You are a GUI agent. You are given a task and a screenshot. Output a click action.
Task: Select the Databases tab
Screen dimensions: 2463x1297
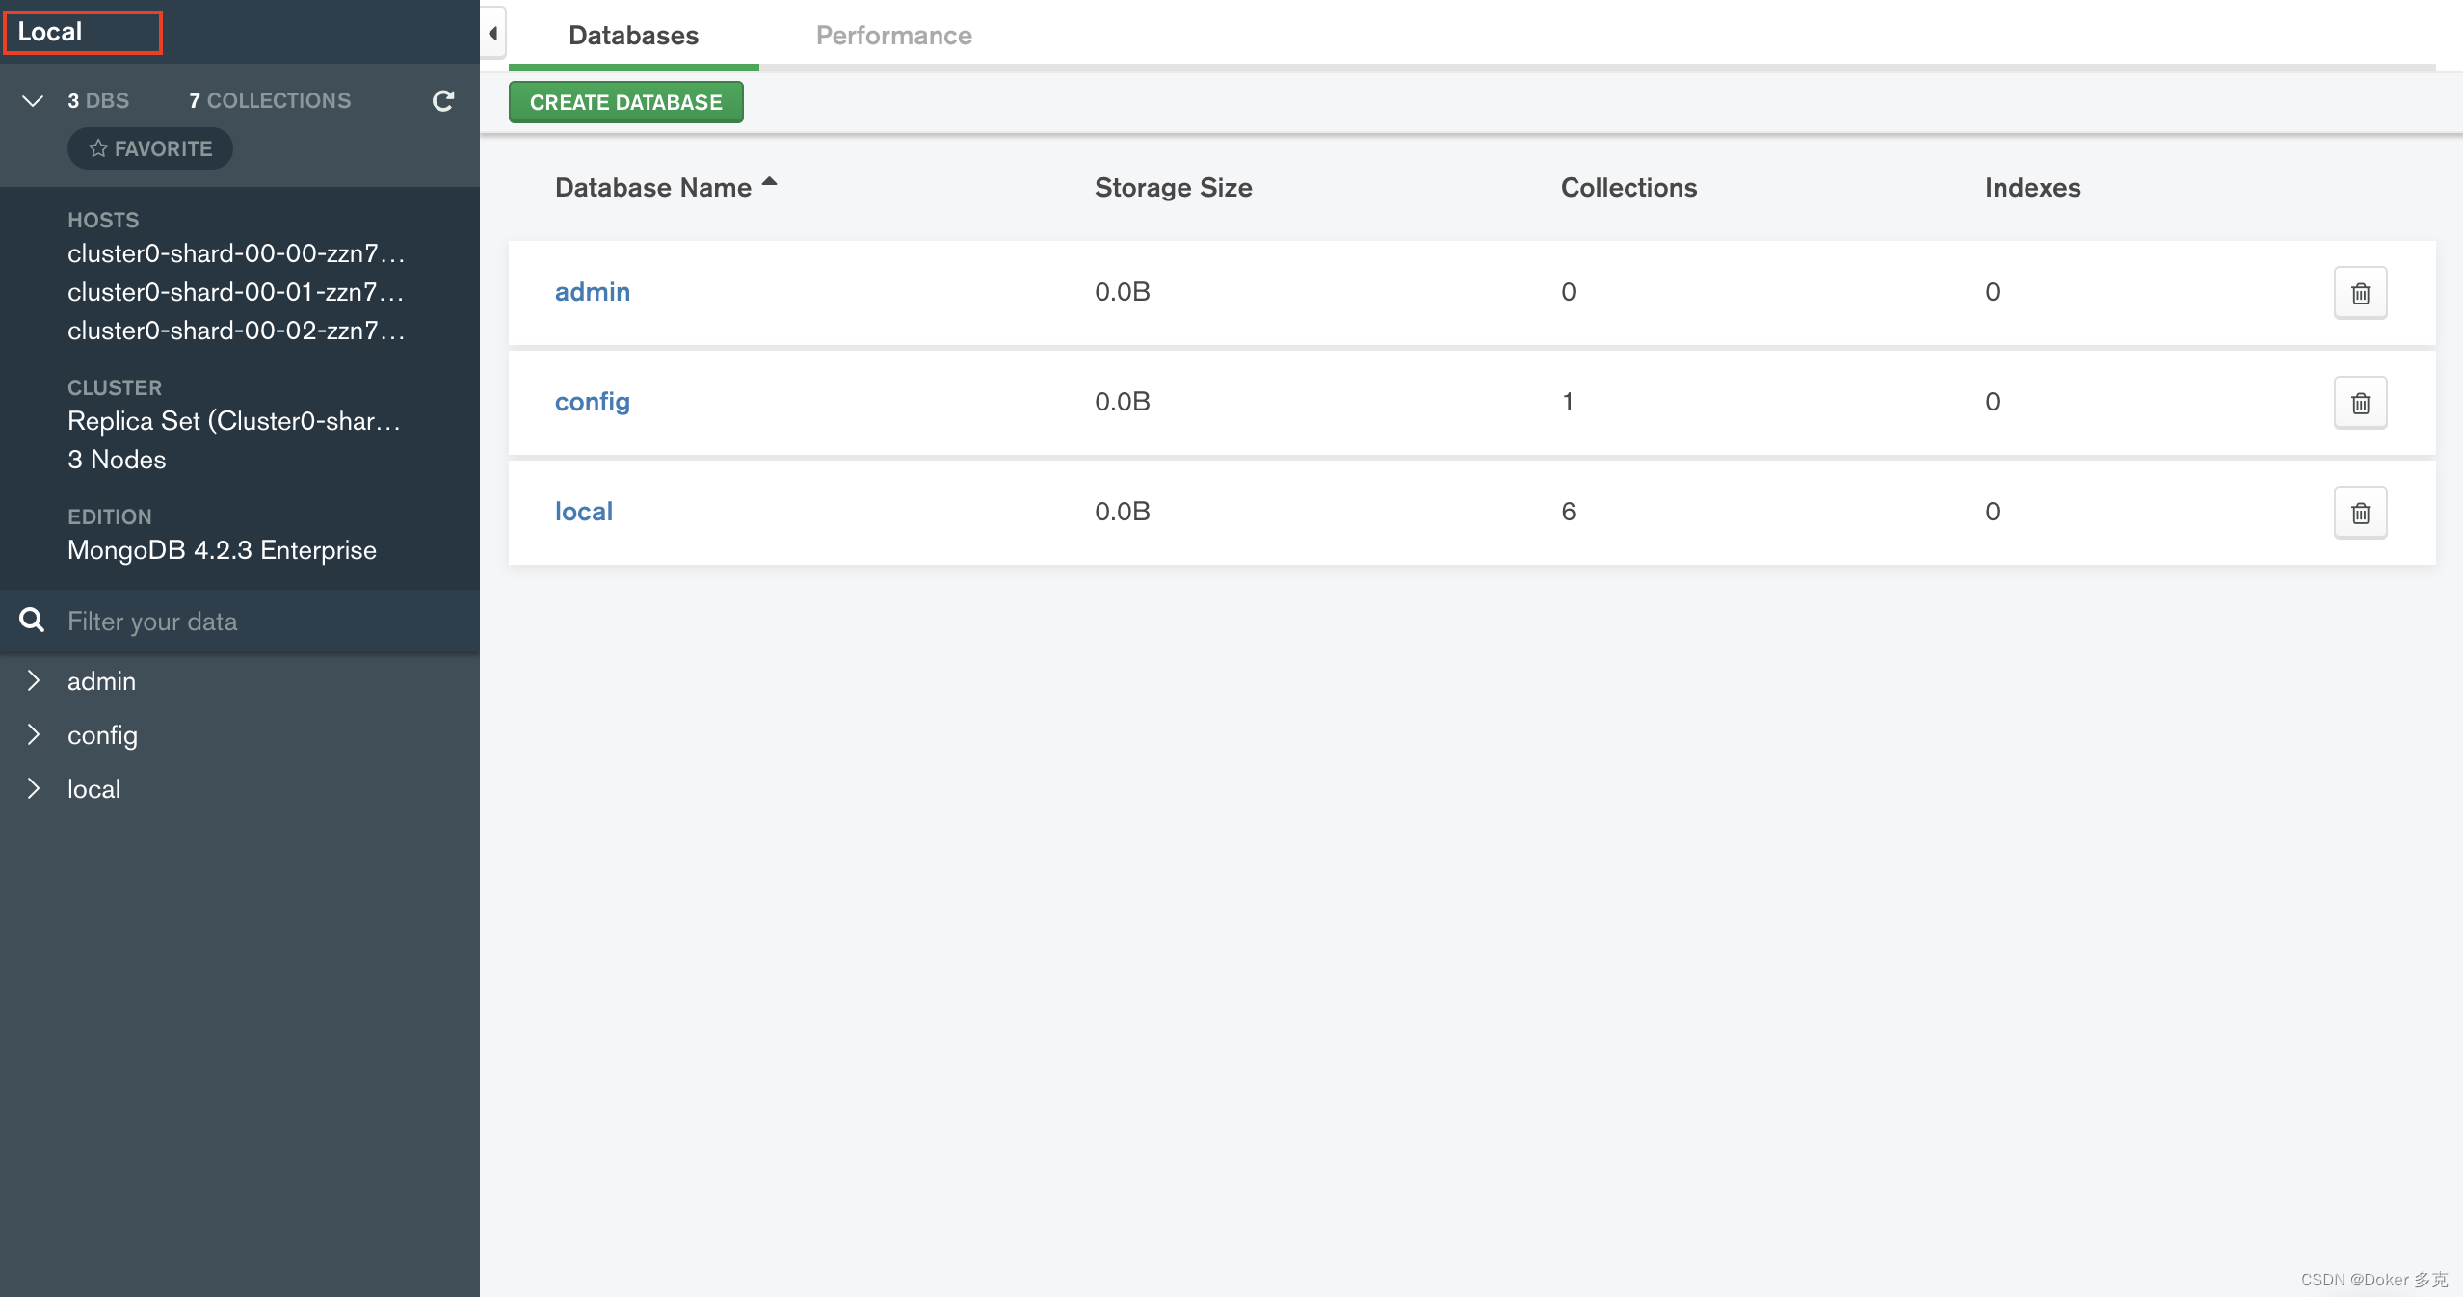tap(633, 36)
